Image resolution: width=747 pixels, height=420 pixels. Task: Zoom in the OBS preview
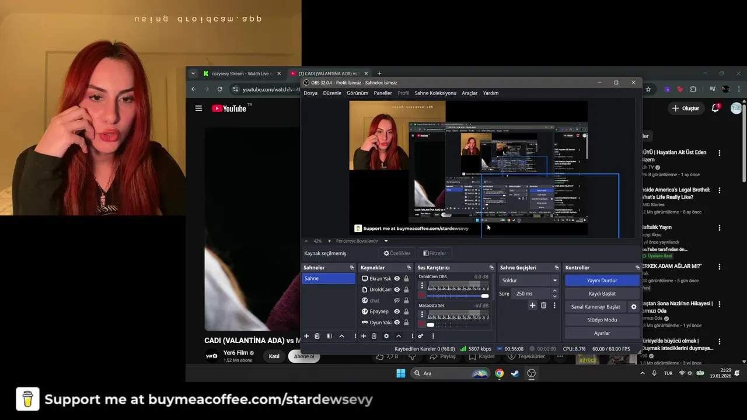click(329, 241)
